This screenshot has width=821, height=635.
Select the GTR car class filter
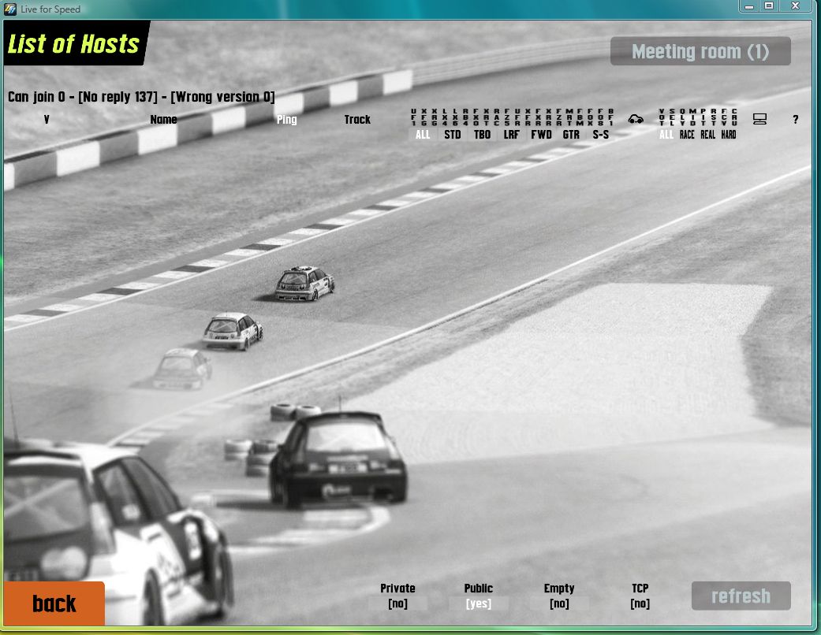pos(571,135)
